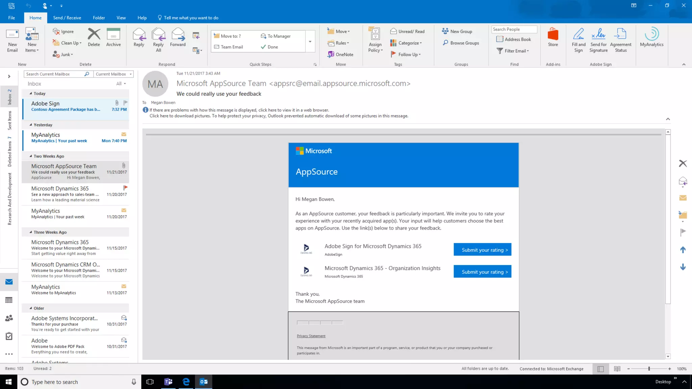Toggle Unread/Read status button
This screenshot has width=692, height=389.
pos(407,31)
